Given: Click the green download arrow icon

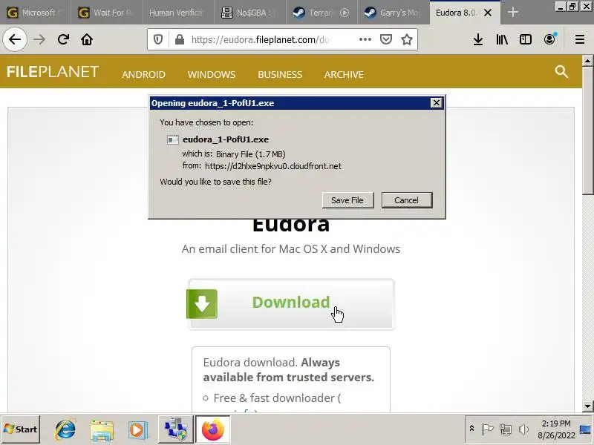Looking at the screenshot, I should [202, 304].
